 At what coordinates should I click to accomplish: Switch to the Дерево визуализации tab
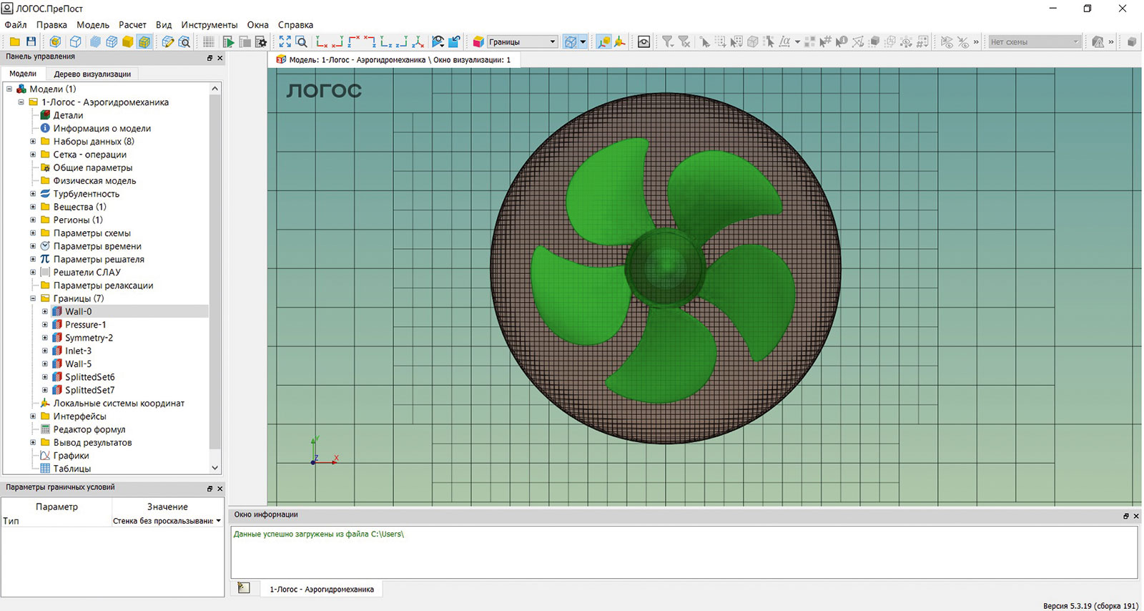tap(92, 74)
